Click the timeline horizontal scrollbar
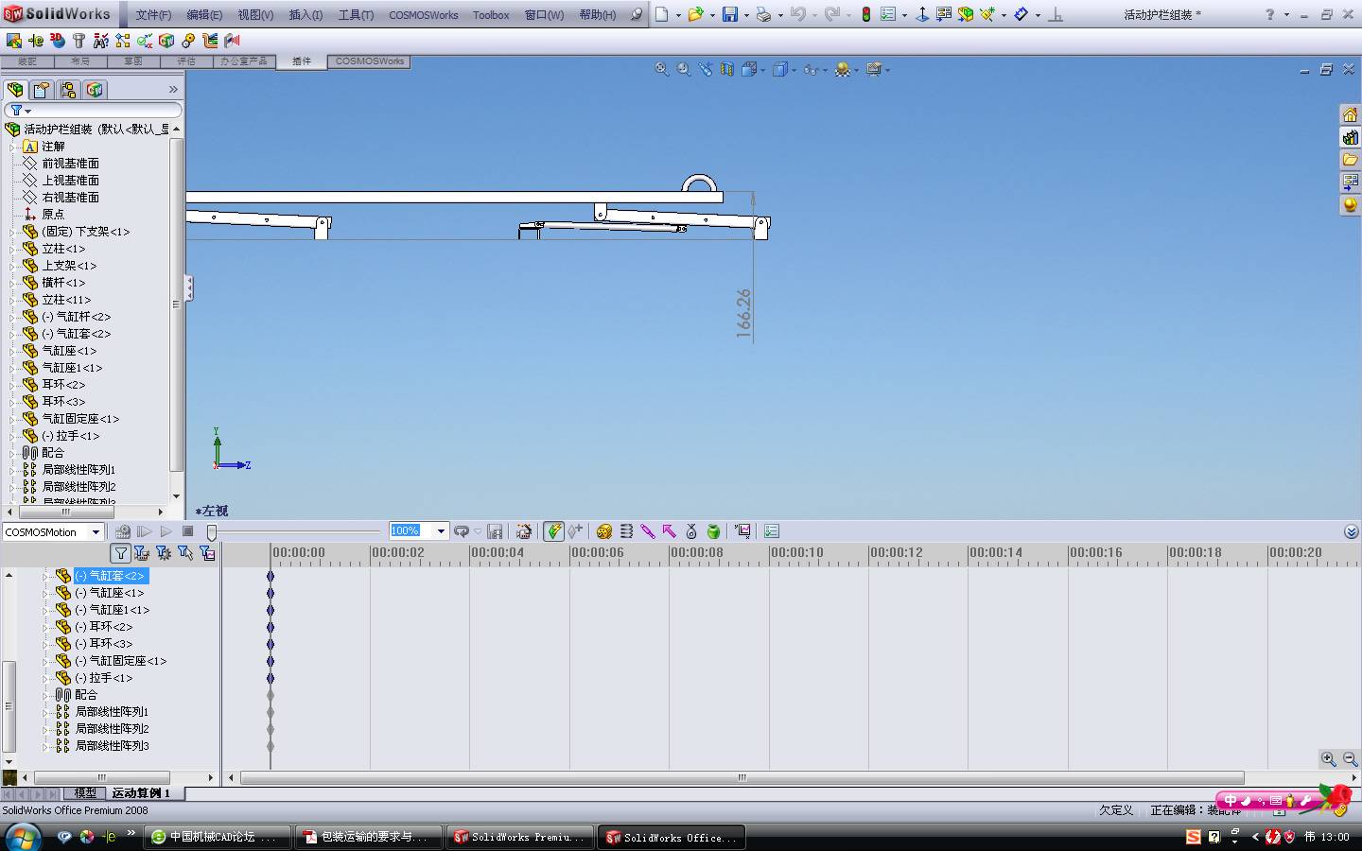 click(x=742, y=778)
